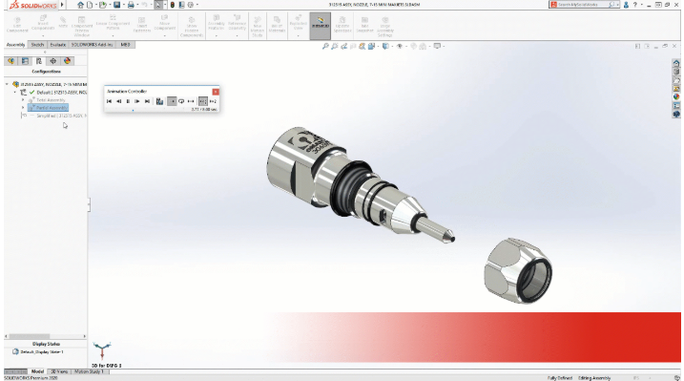Open the Assembly Features dropdown arrow
The image size is (684, 381).
[x=217, y=35]
